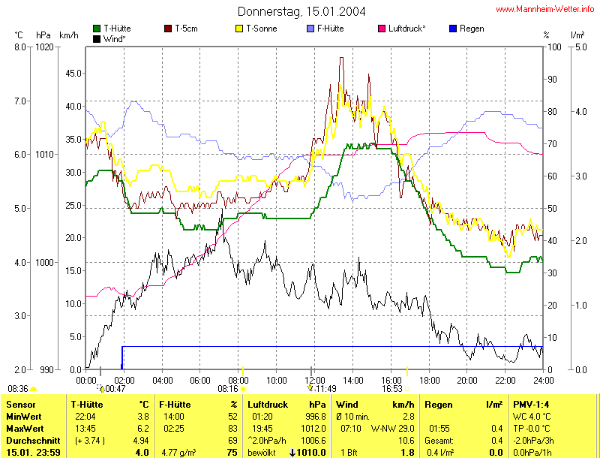Click the chart title Donnerstag, 15.01.2004

tap(300, 11)
